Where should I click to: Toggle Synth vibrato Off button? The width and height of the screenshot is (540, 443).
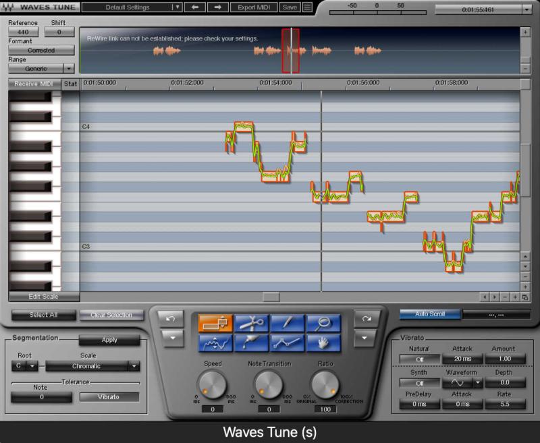419,383
